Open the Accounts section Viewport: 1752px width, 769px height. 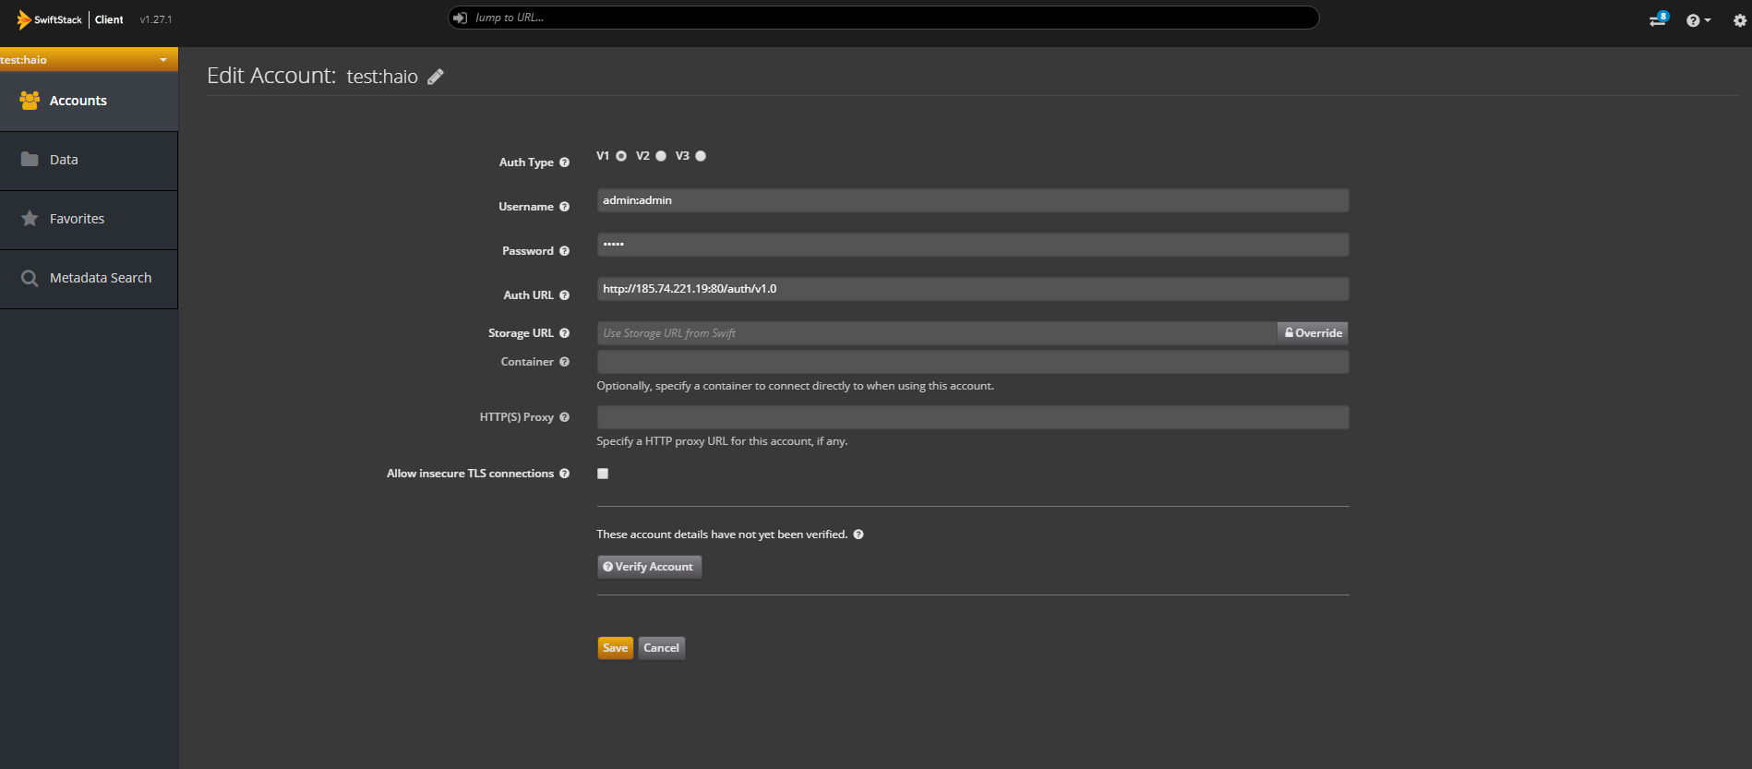click(x=89, y=101)
